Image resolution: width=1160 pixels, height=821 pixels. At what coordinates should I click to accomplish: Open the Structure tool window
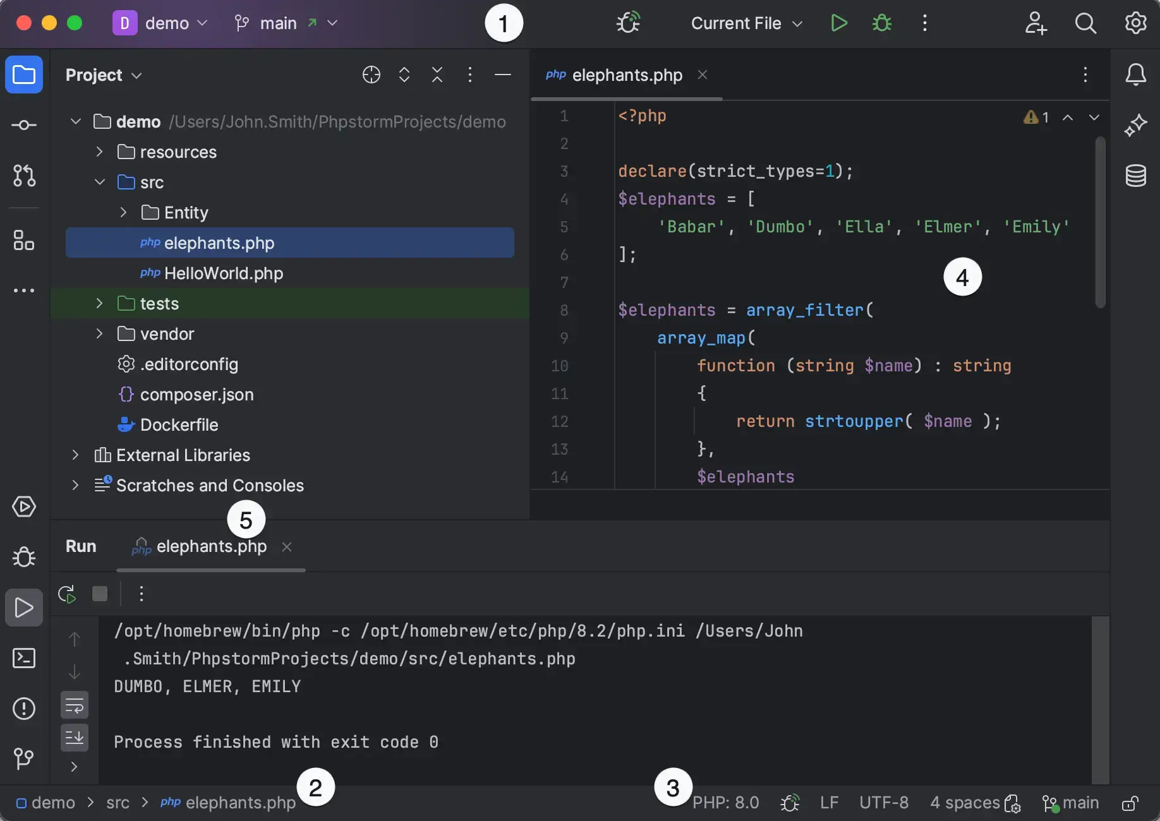pyautogui.click(x=24, y=240)
